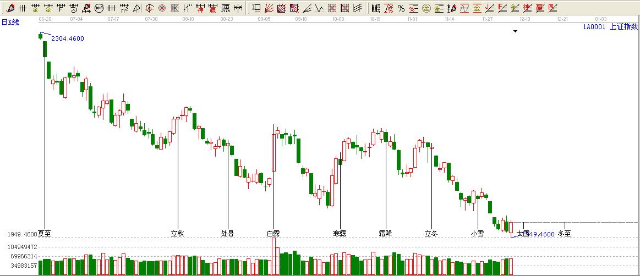Select the circled 金 golden ratio icon
The image size is (640, 276).
click(426, 8)
